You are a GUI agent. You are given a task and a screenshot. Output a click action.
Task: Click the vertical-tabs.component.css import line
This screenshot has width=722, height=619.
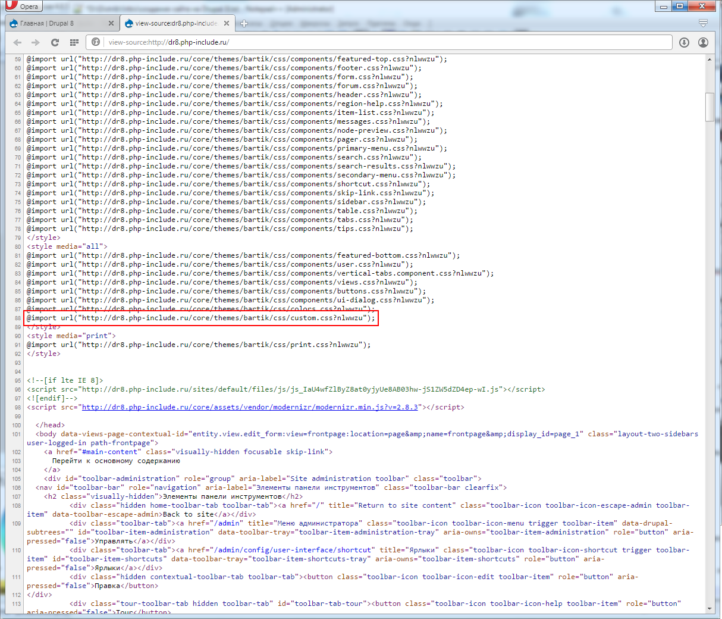(x=260, y=273)
